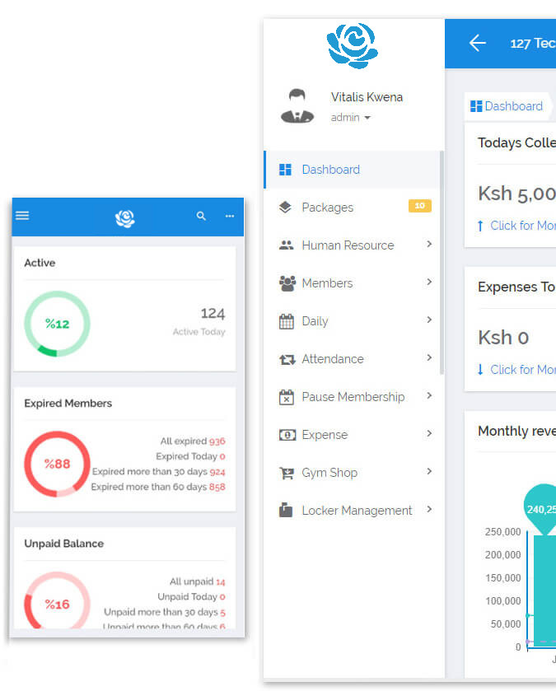The width and height of the screenshot is (556, 691).
Task: Click Expired more than 30 days 924
Action: [x=159, y=472]
